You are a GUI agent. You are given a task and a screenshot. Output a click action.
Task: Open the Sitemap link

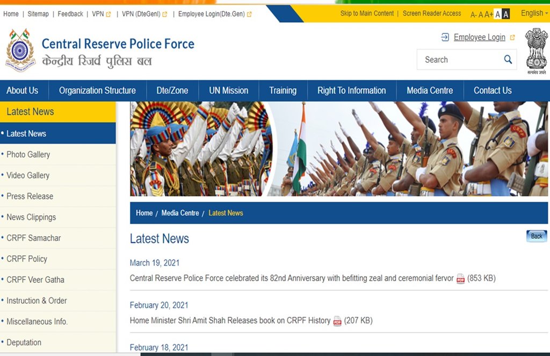click(38, 14)
